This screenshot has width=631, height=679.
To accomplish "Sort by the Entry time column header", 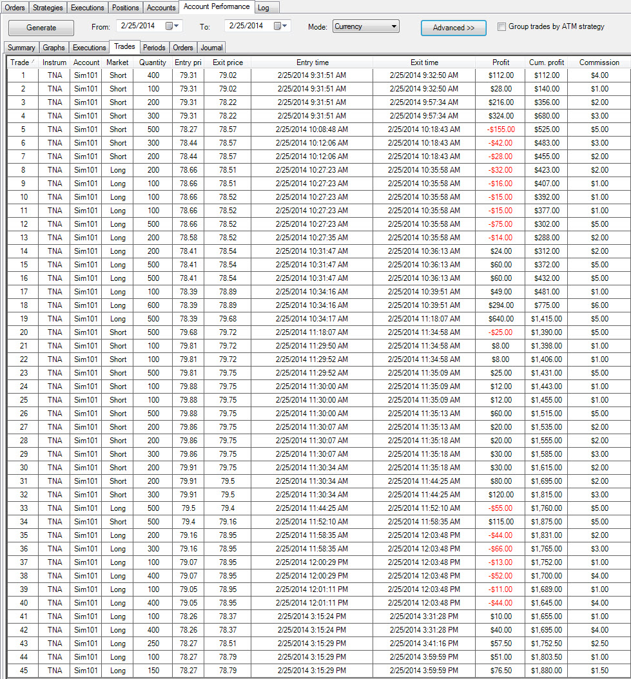I will (312, 62).
